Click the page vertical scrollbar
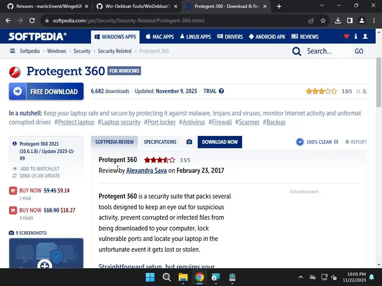 click(x=379, y=82)
